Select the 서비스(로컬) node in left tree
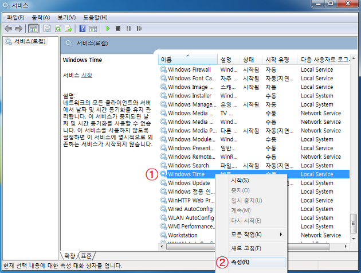Image resolution: width=361 pixels, height=273 pixels. tap(26, 41)
